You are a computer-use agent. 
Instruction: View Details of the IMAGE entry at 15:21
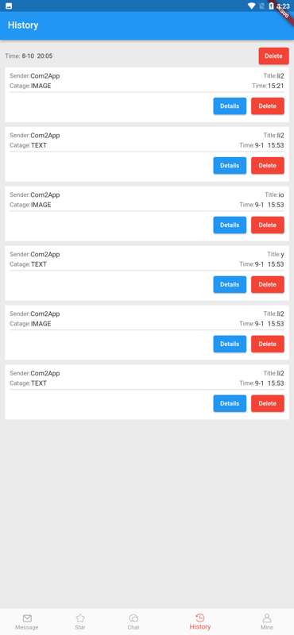pos(230,106)
